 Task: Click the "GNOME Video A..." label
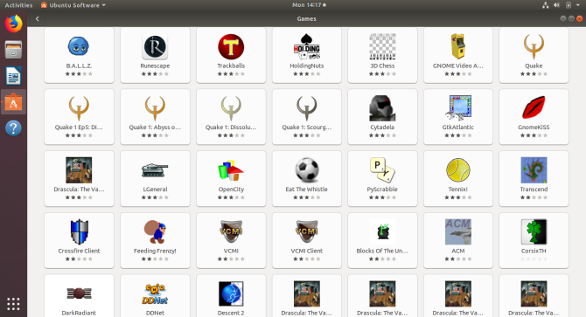(x=457, y=65)
